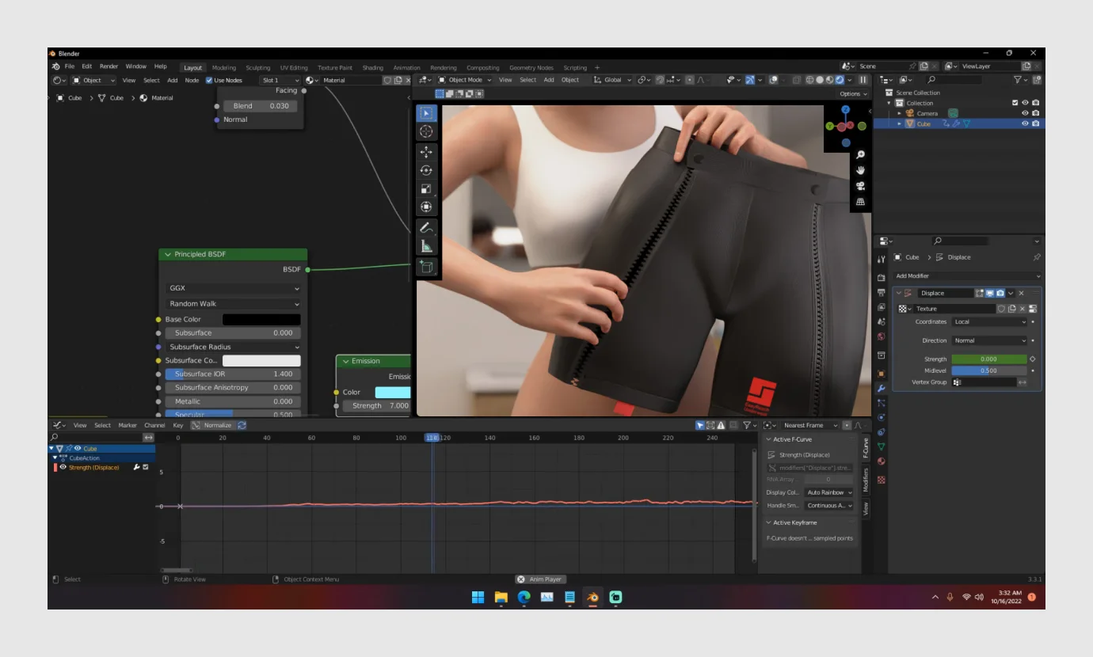The height and width of the screenshot is (657, 1093).
Task: Uncheck the Collection exclude checkbox in outliner
Action: [x=1015, y=103]
